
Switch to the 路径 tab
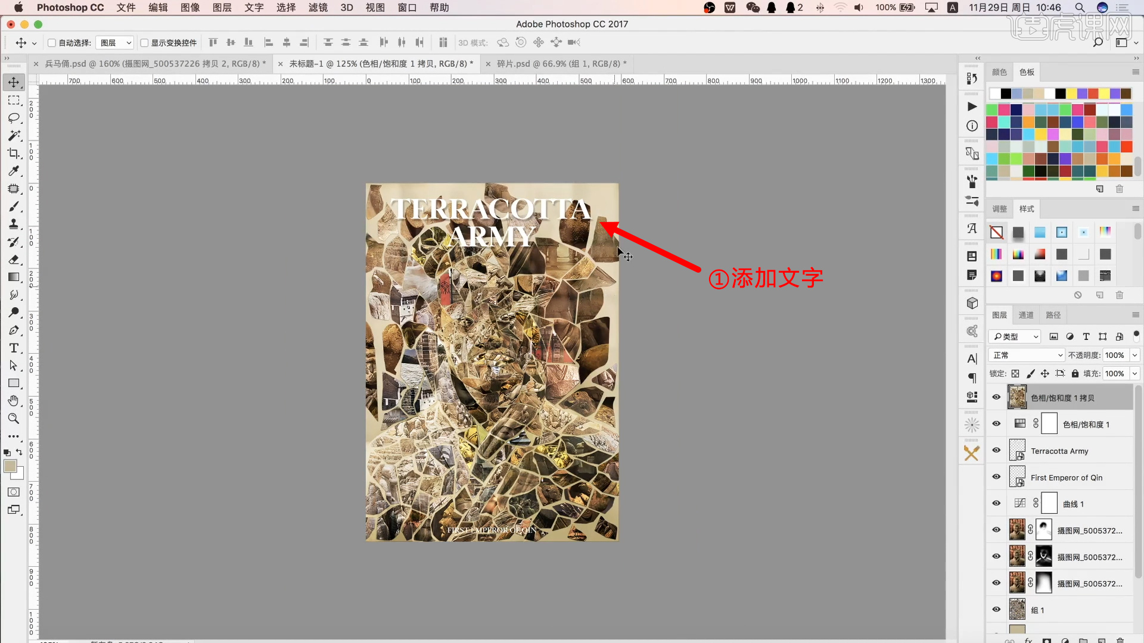[1053, 315]
